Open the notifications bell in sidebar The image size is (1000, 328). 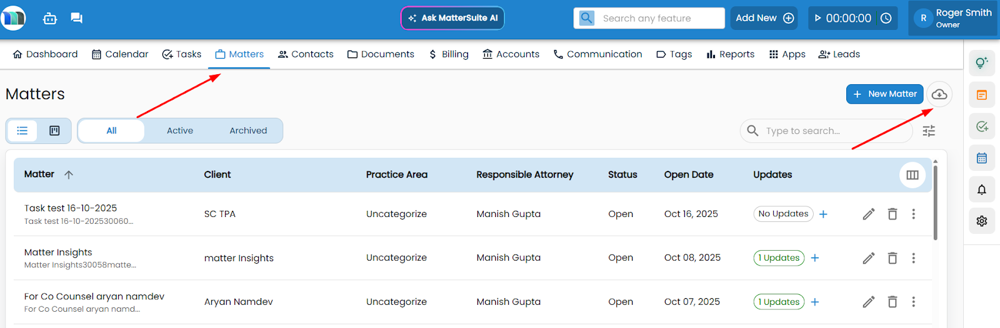[x=981, y=190]
